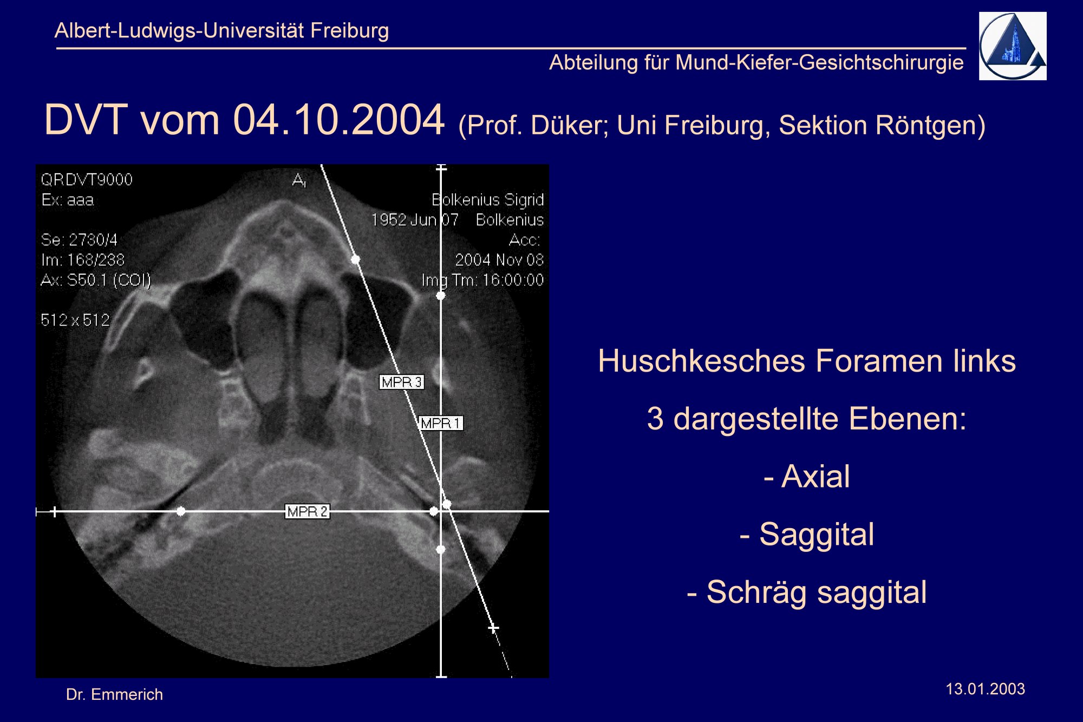Click the 'Ex: aaa' exam label
The image size is (1083, 722).
coord(68,200)
